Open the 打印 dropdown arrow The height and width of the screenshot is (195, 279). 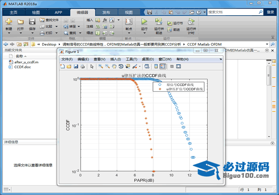tap(57, 33)
